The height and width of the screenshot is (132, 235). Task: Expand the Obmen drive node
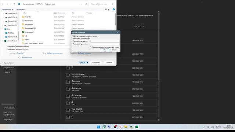tap(3, 21)
